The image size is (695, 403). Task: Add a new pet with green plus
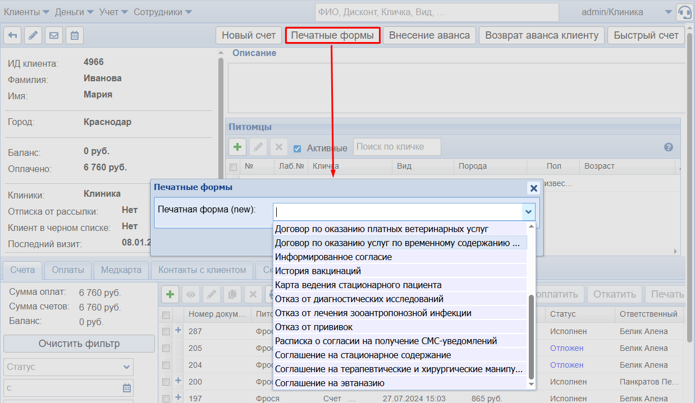(237, 147)
